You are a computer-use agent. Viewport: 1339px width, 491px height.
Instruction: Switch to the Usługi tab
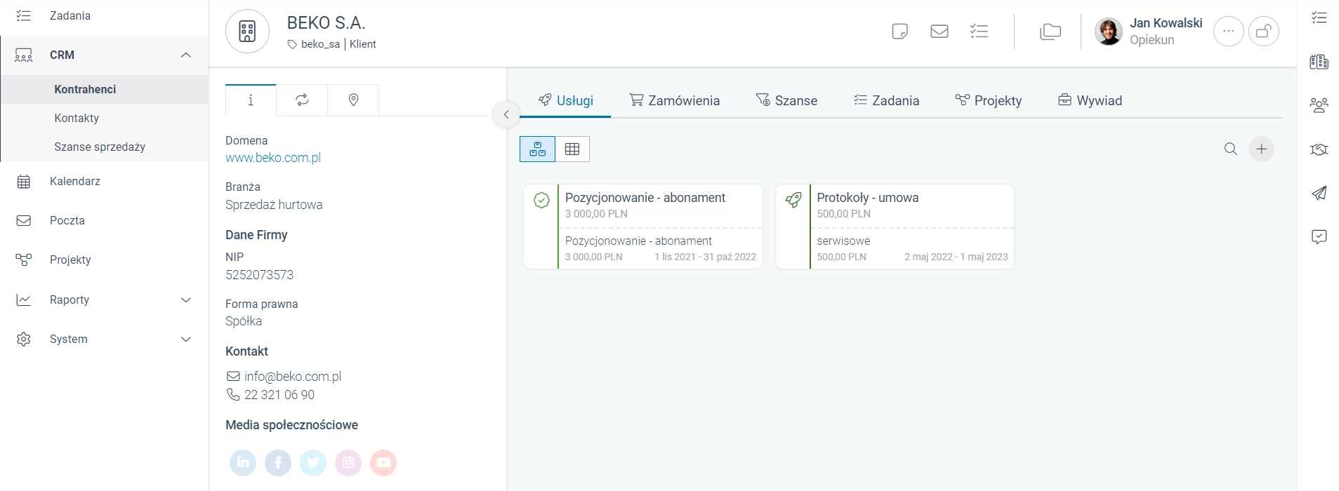566,100
